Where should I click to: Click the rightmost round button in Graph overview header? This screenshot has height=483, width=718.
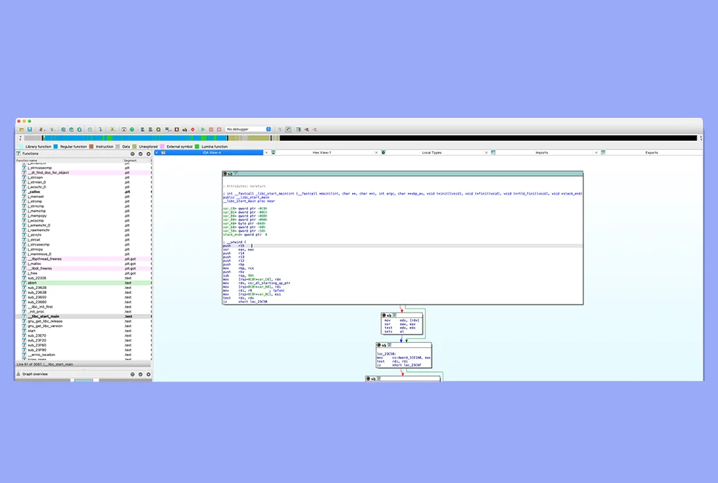pos(148,374)
